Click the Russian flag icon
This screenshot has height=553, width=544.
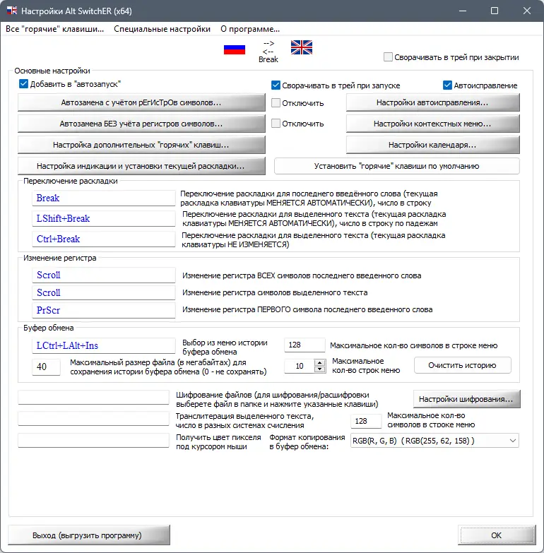[235, 49]
